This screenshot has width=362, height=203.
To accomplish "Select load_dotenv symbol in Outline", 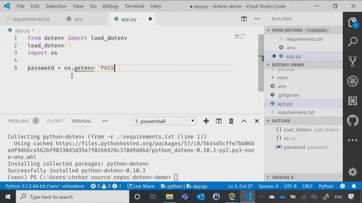I will 303,130.
